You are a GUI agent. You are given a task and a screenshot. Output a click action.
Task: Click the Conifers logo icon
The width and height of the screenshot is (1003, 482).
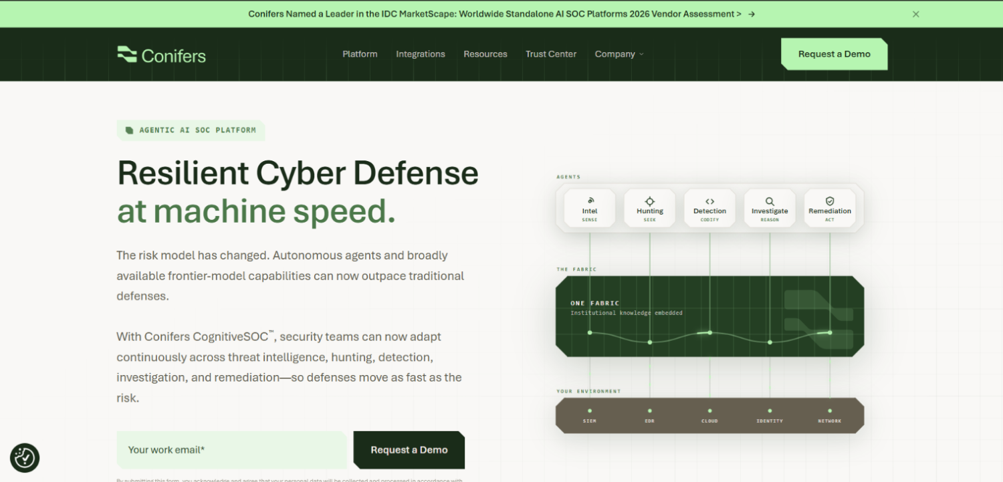click(127, 54)
